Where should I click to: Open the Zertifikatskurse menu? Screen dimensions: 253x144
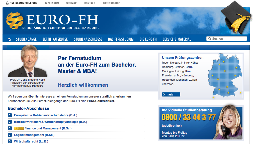click(55, 39)
